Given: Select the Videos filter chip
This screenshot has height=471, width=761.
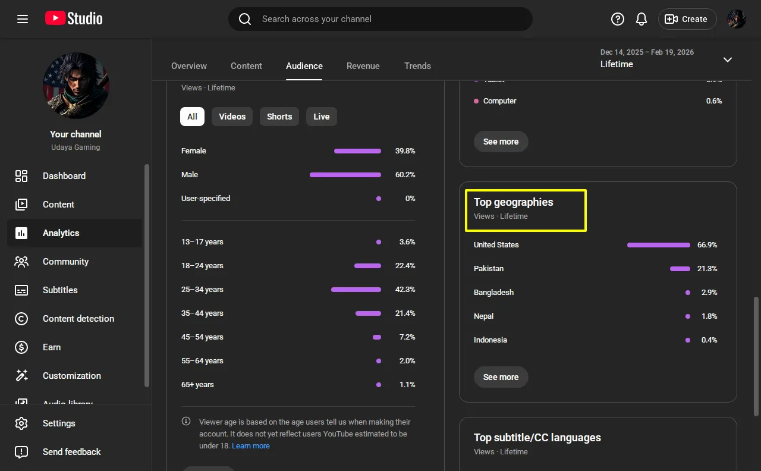Looking at the screenshot, I should [x=232, y=117].
